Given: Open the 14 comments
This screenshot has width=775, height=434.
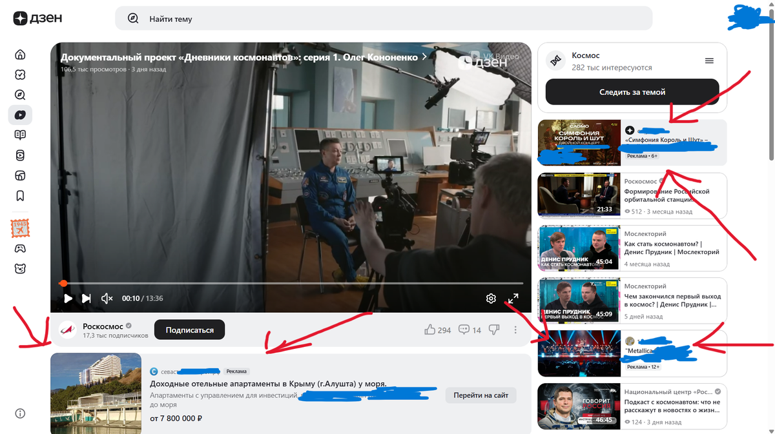Looking at the screenshot, I should click(x=470, y=330).
